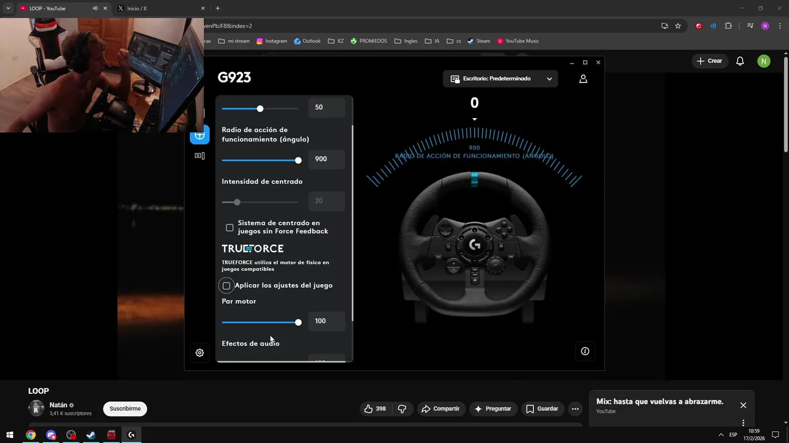Open Chrome media control icon

[x=750, y=26]
